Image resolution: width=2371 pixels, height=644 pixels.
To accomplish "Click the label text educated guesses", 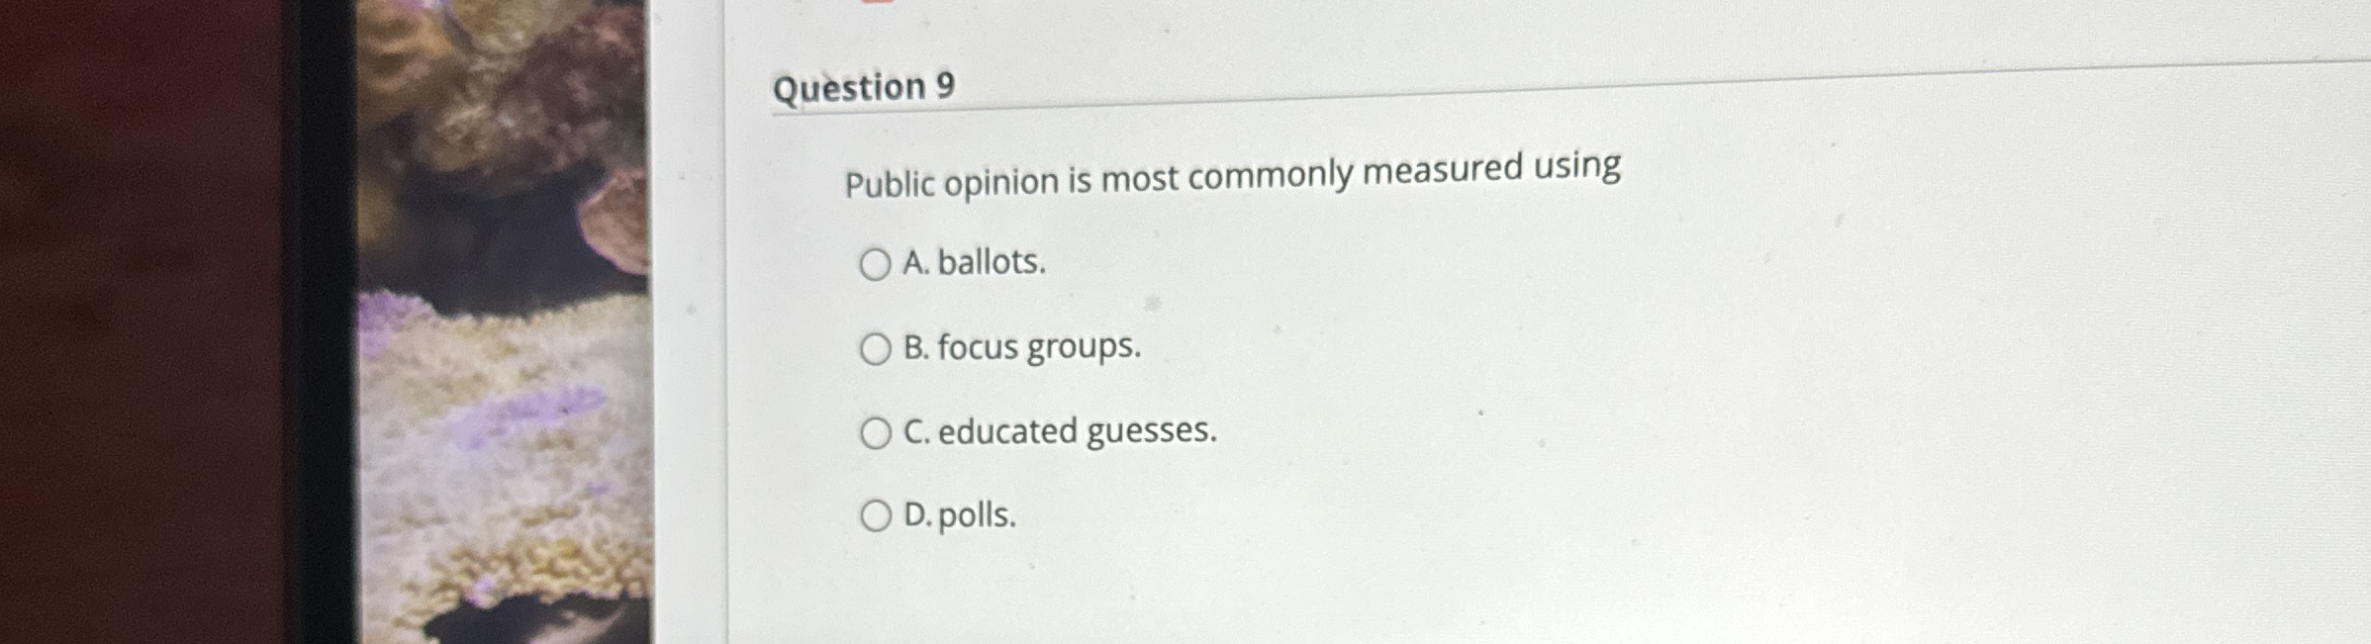I will (1059, 431).
